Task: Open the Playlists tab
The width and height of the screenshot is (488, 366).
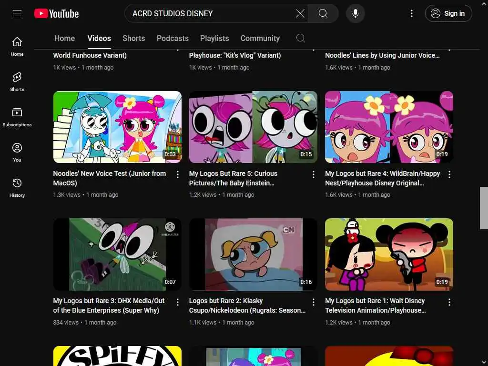Action: click(x=214, y=38)
